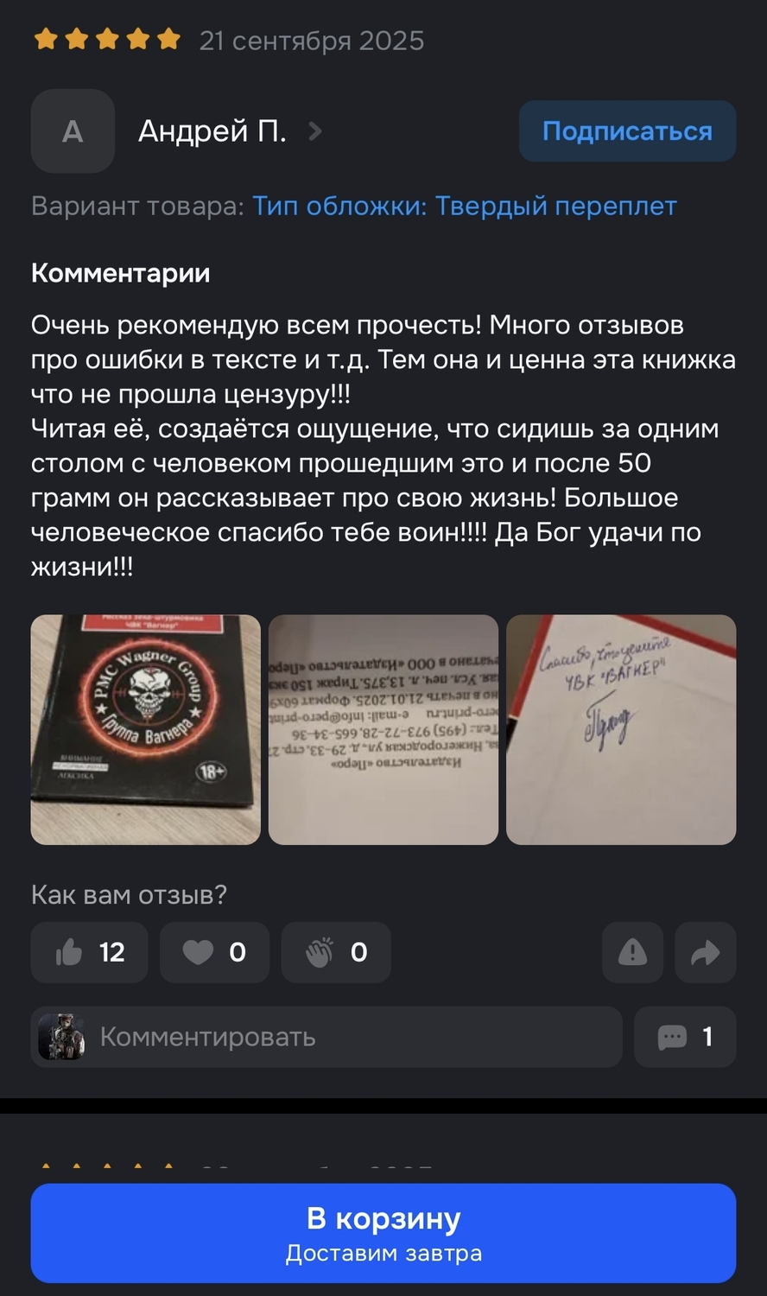The height and width of the screenshot is (1296, 767).
Task: Open reviewer name Андрей П.
Action: tap(212, 131)
